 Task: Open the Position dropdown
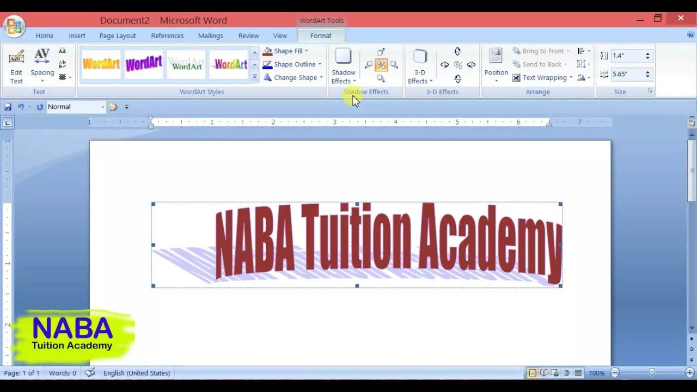(496, 66)
